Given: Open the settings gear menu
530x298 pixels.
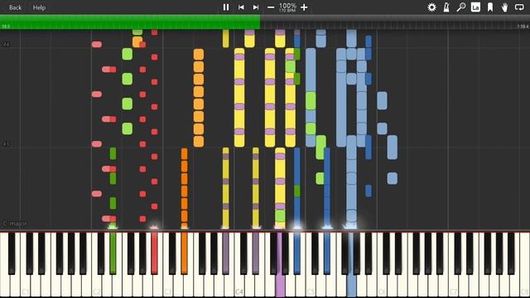Looking at the screenshot, I should (431, 7).
